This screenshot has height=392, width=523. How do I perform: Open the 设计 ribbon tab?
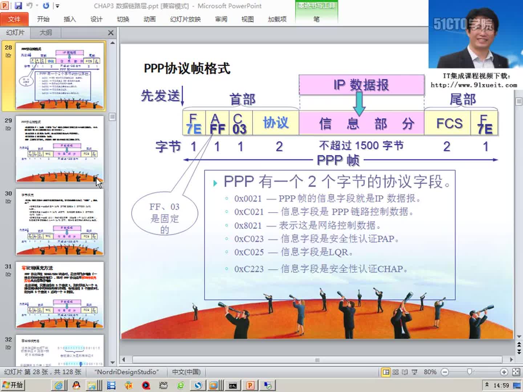coord(96,19)
